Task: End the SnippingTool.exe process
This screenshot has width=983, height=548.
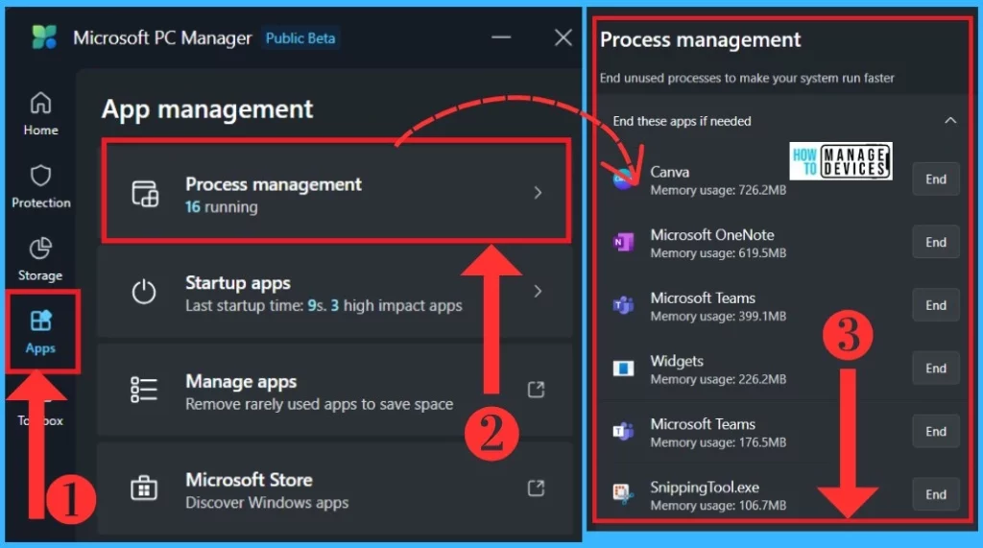Action: pos(936,494)
